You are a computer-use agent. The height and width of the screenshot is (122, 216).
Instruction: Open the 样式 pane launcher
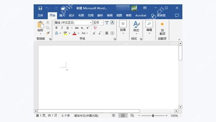coord(141,39)
